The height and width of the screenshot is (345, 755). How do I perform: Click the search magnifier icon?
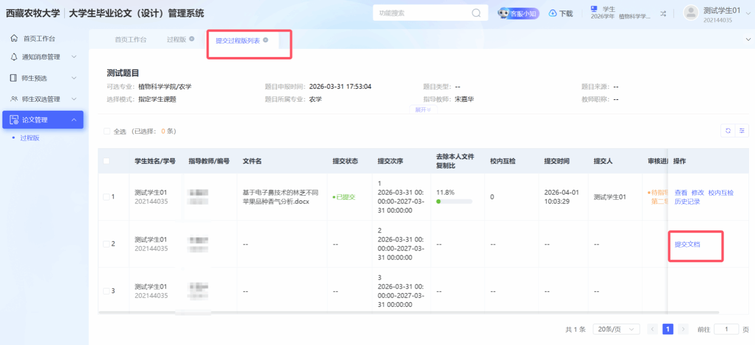476,13
